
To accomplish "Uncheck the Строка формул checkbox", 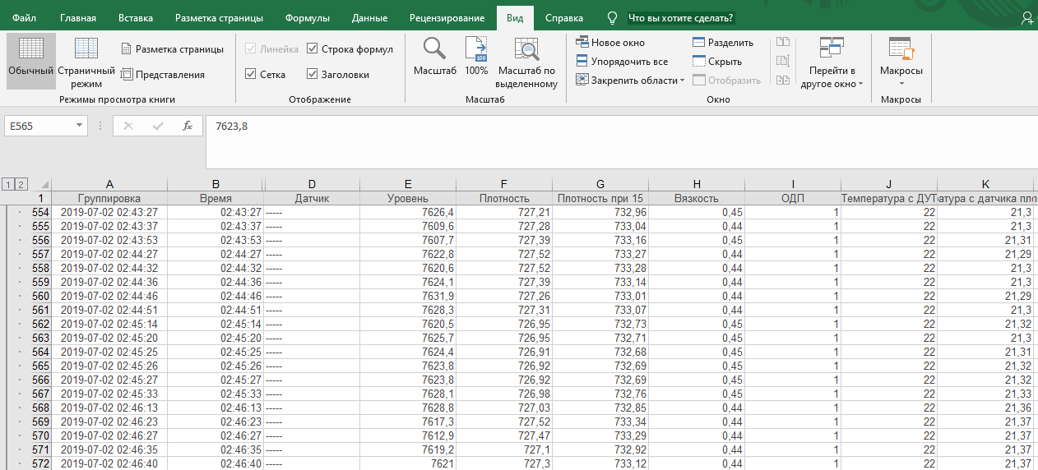I will [x=313, y=49].
